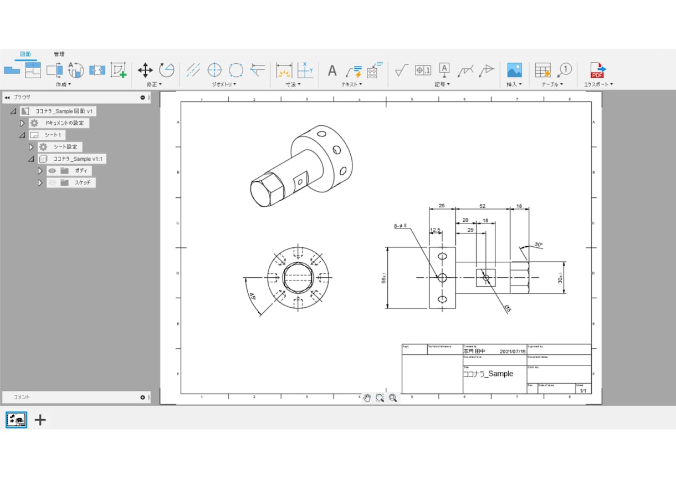
Task: Open the テキスト dropdown menu
Action: (x=352, y=84)
